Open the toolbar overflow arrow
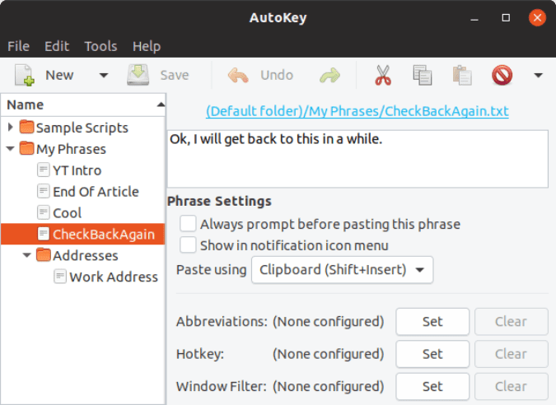The height and width of the screenshot is (405, 556). tap(538, 75)
